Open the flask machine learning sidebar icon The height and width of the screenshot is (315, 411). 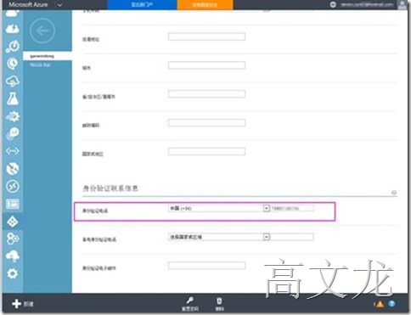pyautogui.click(x=13, y=98)
